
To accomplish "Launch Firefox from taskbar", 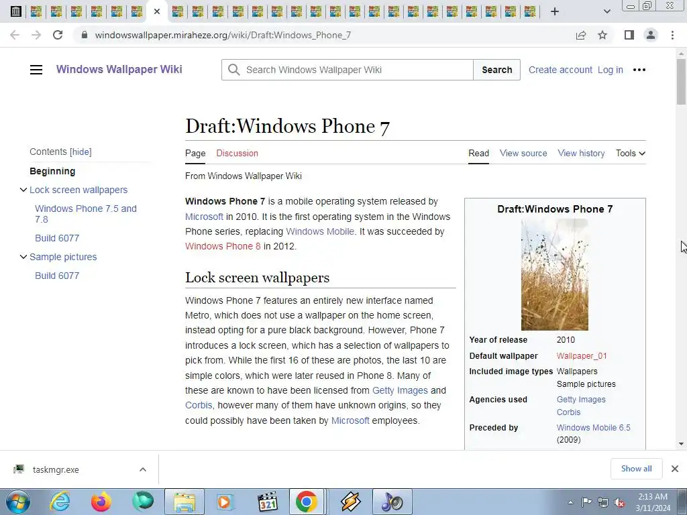I will 101,502.
